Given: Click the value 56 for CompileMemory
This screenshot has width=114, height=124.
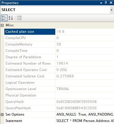Looking at the screenshot, I should click(59, 44).
